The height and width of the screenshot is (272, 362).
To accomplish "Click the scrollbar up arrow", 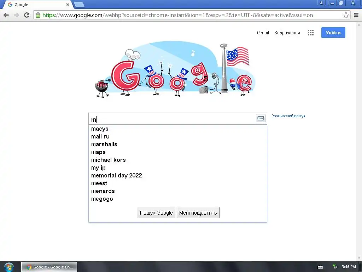I will pos(359,25).
